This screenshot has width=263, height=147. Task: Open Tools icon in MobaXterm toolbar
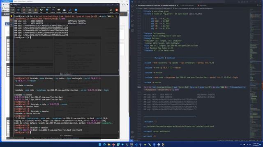24,11
